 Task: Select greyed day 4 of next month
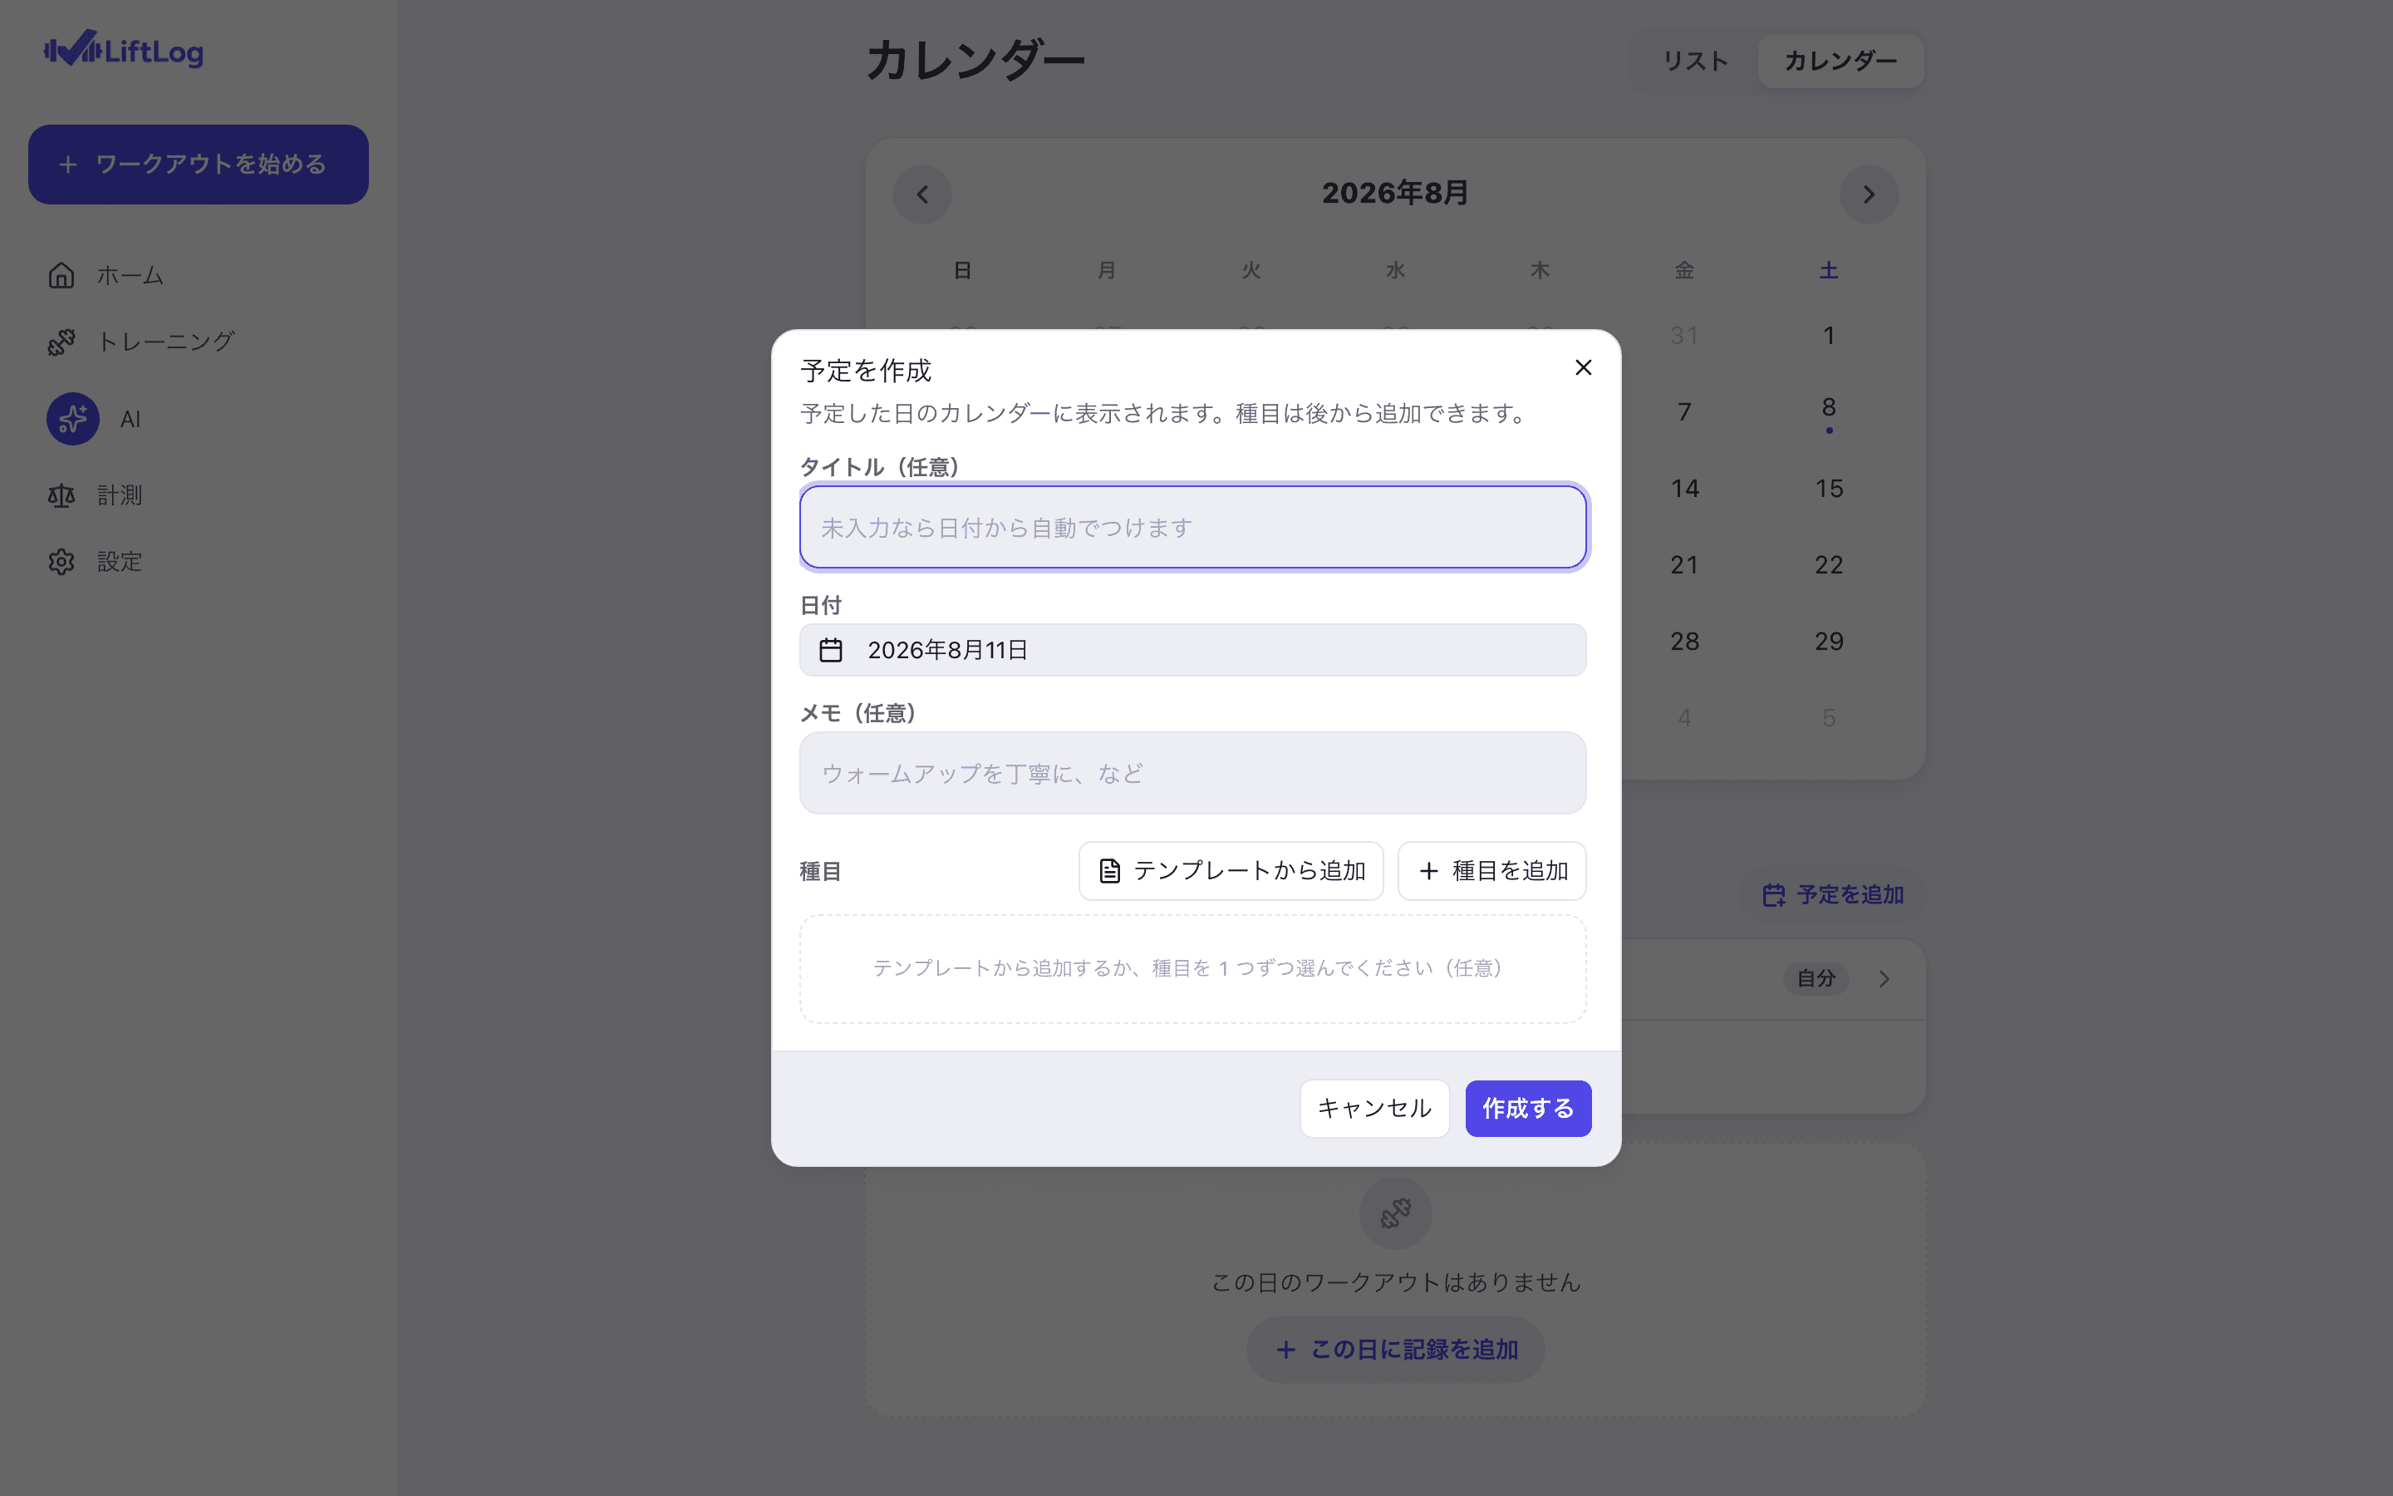1684,717
